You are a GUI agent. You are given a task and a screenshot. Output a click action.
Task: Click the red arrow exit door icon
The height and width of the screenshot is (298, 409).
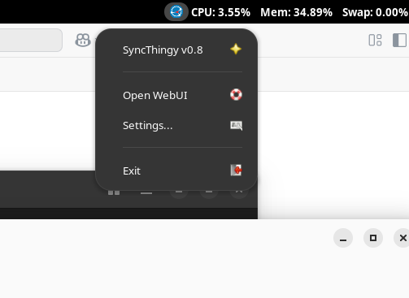[236, 171]
